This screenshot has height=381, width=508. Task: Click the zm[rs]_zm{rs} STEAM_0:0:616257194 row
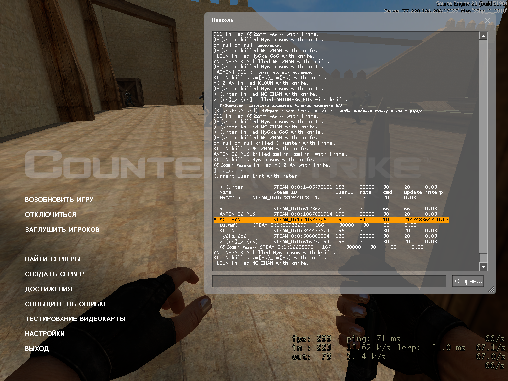[x=328, y=242]
